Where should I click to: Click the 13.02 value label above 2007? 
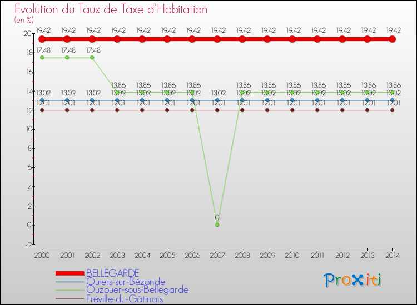tap(219, 93)
